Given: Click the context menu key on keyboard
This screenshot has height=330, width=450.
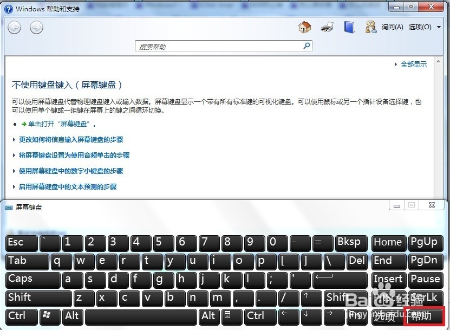Looking at the screenshot, I should click(x=231, y=317).
